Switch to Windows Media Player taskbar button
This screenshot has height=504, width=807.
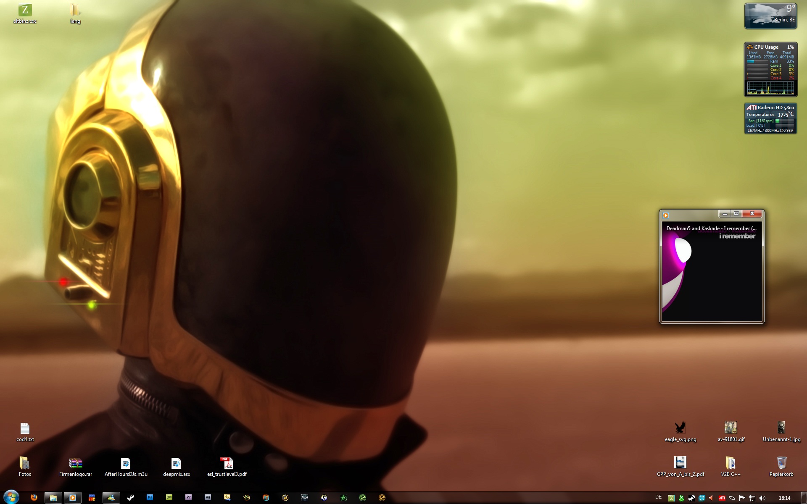click(x=72, y=498)
